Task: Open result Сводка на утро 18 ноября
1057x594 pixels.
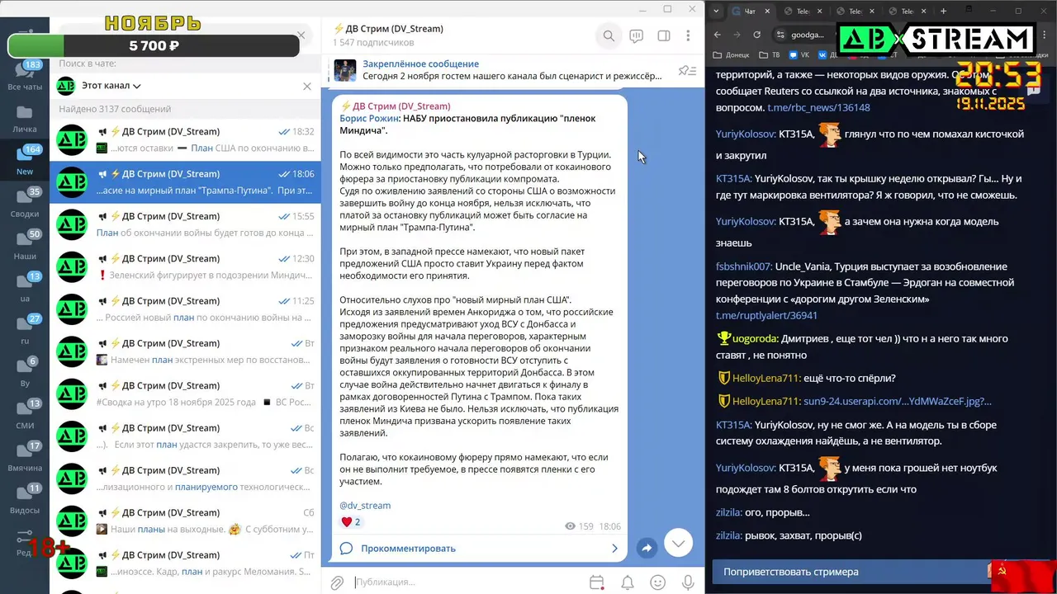Action: [x=185, y=394]
